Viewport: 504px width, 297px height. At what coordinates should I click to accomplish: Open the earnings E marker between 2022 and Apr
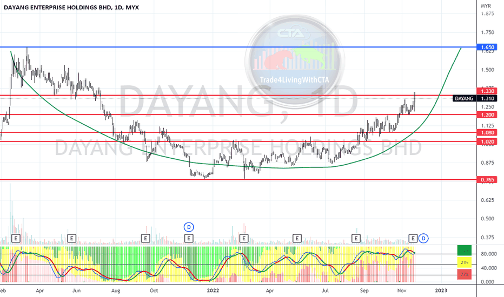pyautogui.click(x=244, y=238)
